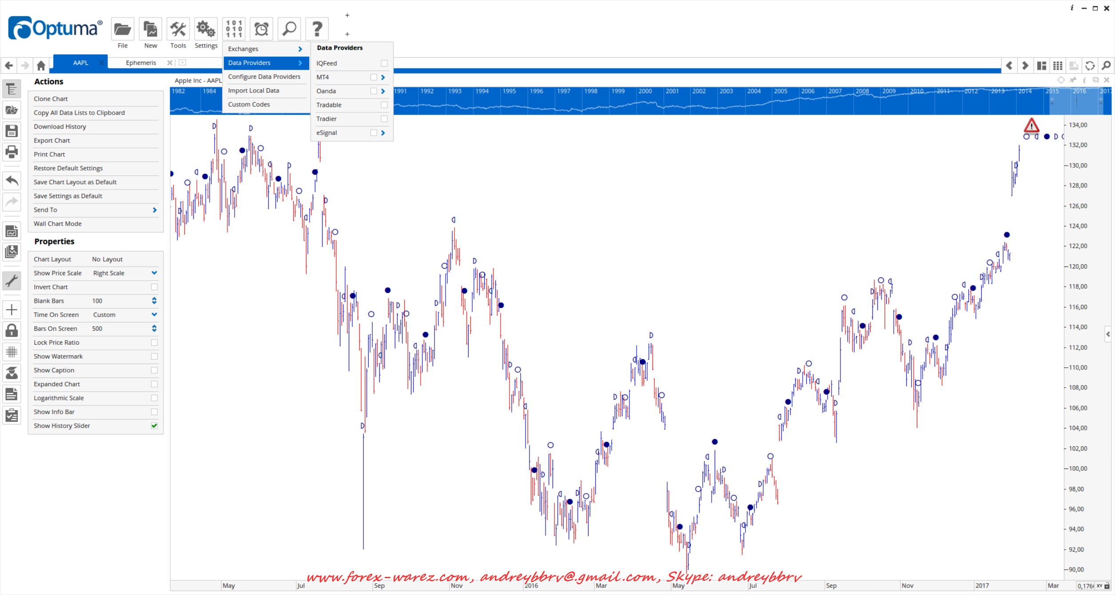Click the printer icon in sidebar
This screenshot has height=595, width=1115.
pos(12,152)
